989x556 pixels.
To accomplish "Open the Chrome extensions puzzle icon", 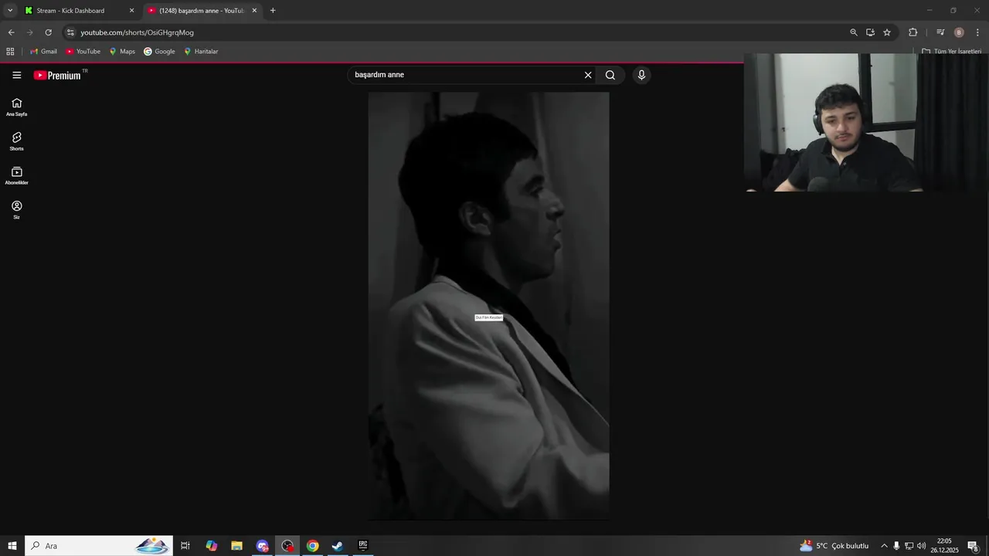I will (913, 32).
